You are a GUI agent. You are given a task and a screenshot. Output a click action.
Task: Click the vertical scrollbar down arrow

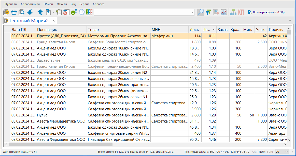pos(289,140)
